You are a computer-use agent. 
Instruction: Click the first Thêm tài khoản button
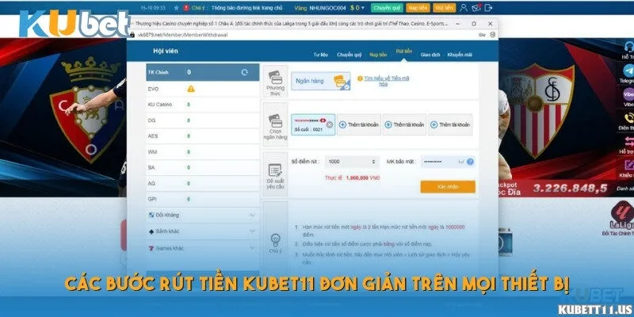point(359,124)
